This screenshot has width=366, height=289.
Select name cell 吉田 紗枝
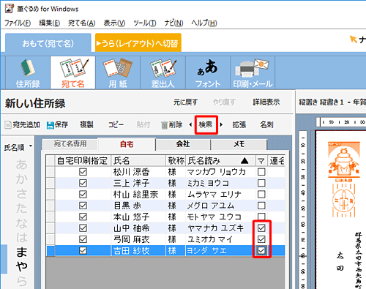point(138,250)
